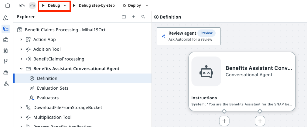
Task: Click the Evaluators fx icon
Action: click(32, 98)
